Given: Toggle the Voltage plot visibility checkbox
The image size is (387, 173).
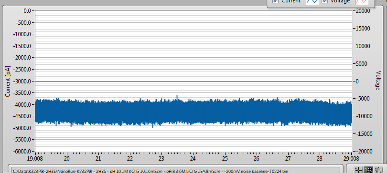Looking at the screenshot, I should pyautogui.click(x=325, y=1).
